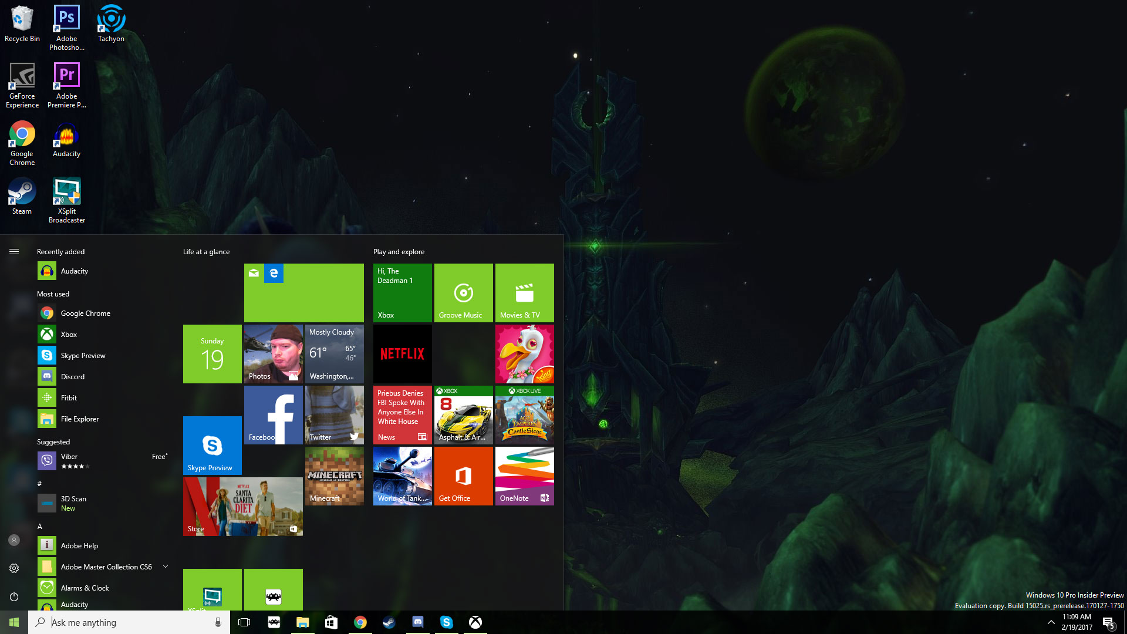
Task: Open the OneNote tile
Action: (x=525, y=476)
